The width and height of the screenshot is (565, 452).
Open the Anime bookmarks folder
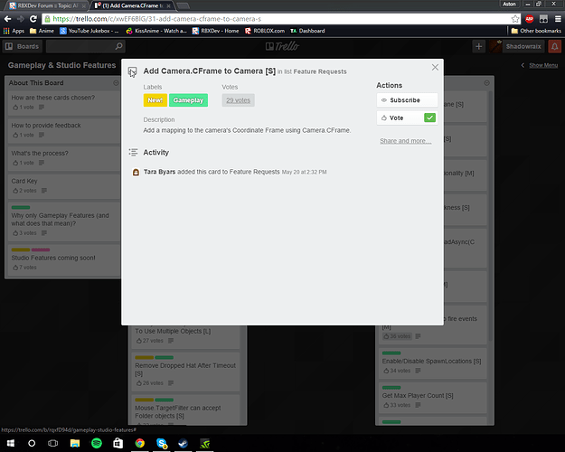pyautogui.click(x=42, y=31)
